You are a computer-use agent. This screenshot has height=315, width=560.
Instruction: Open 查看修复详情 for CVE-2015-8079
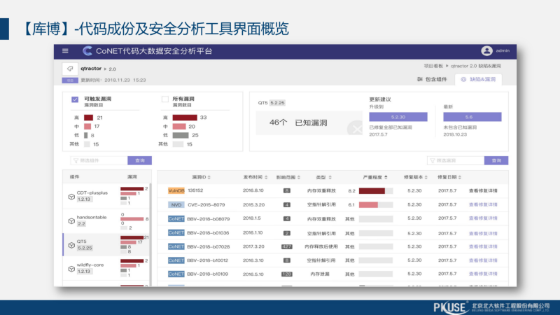tap(483, 204)
